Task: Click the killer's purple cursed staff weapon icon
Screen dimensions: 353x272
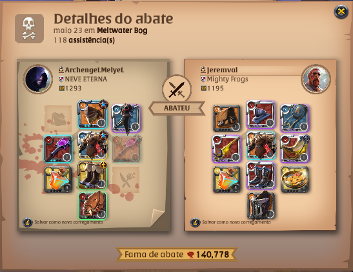Action: (x=58, y=149)
